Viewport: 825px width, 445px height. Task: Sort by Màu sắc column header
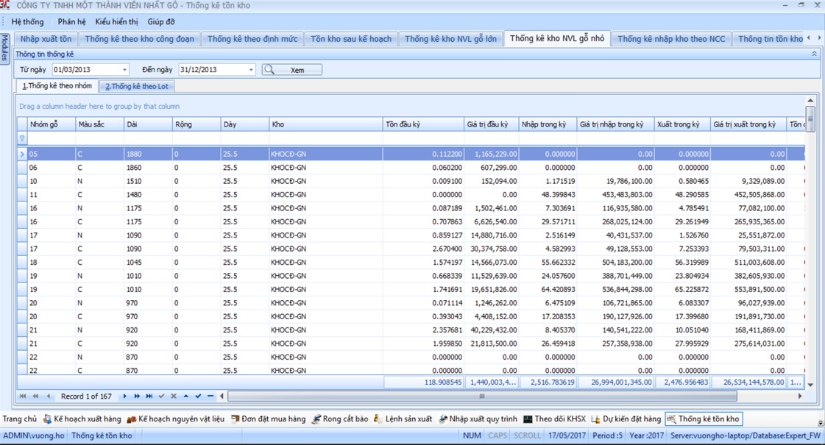coord(99,124)
